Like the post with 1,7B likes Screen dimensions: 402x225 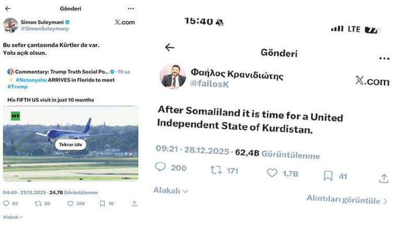tap(272, 173)
